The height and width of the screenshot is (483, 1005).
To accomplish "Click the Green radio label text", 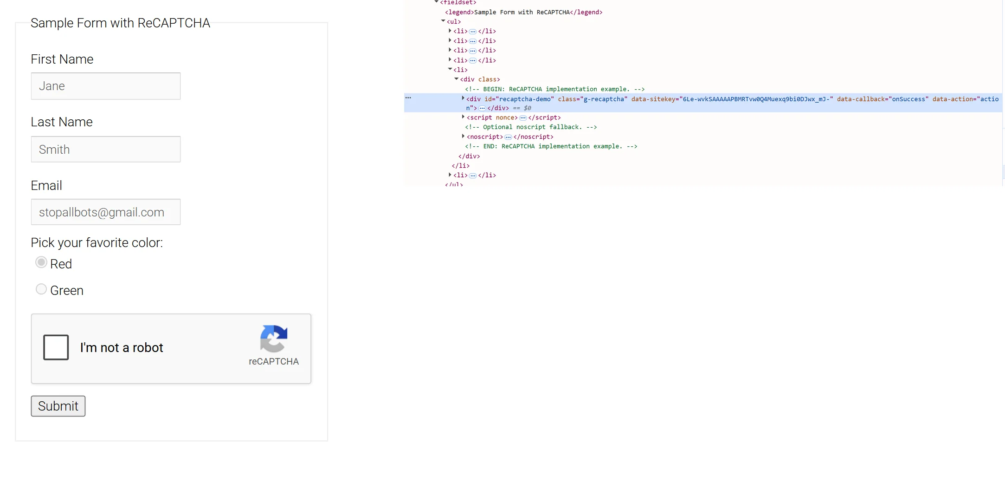I will point(67,290).
